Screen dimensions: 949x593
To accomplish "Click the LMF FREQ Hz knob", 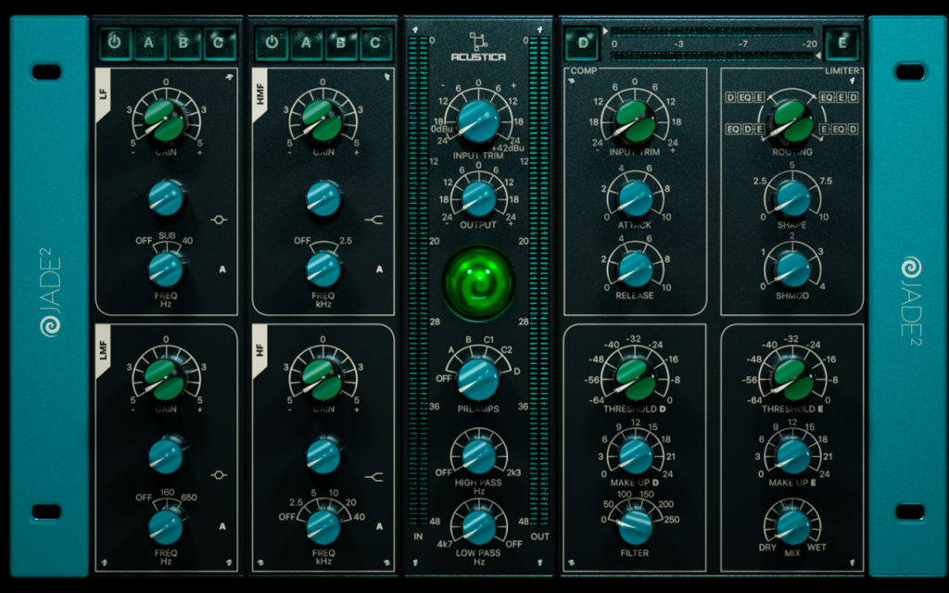I will pos(165,527).
